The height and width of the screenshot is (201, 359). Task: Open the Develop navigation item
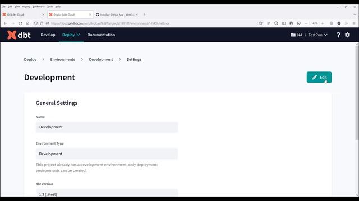[x=48, y=35]
